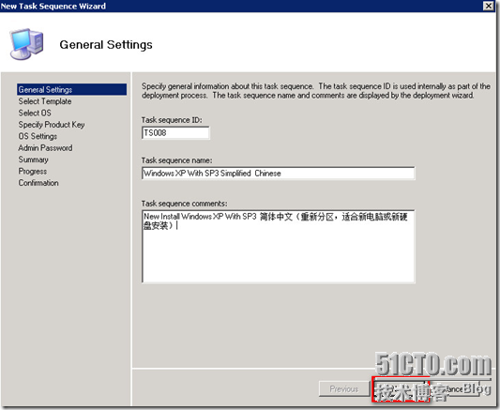The height and width of the screenshot is (410, 500).
Task: Open Admin Password step
Action: 45,148
